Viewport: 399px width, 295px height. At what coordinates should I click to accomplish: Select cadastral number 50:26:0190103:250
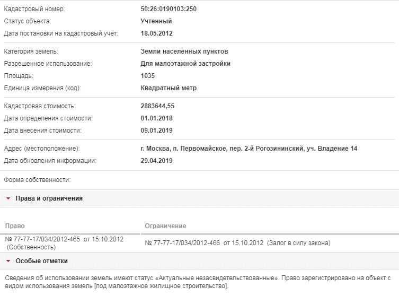click(x=169, y=9)
